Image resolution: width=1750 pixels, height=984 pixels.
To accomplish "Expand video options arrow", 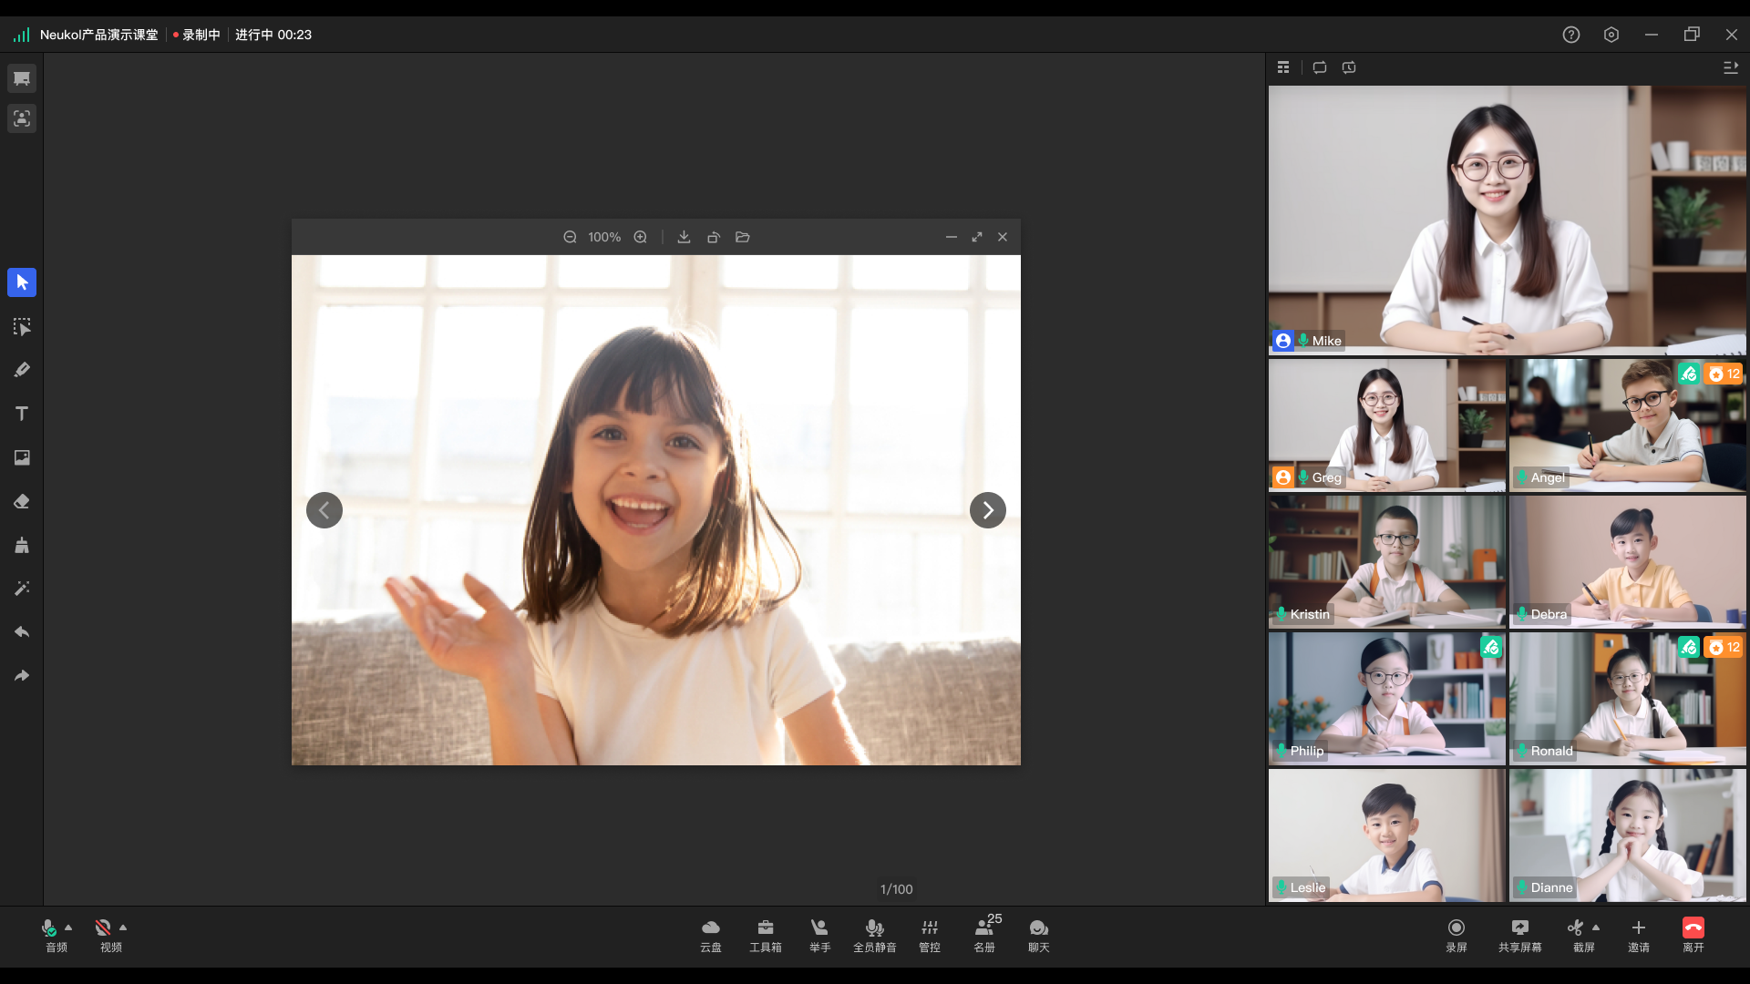I will (x=123, y=928).
